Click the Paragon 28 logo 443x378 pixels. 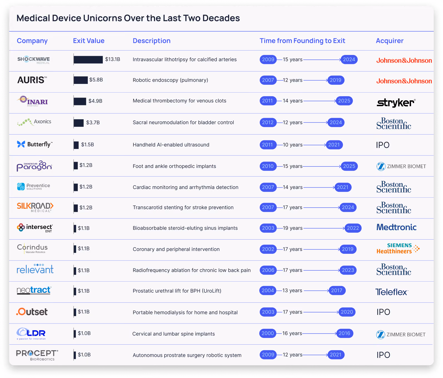coord(34,166)
